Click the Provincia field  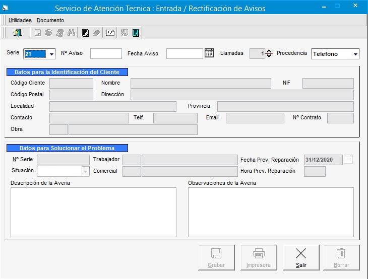pos(285,106)
